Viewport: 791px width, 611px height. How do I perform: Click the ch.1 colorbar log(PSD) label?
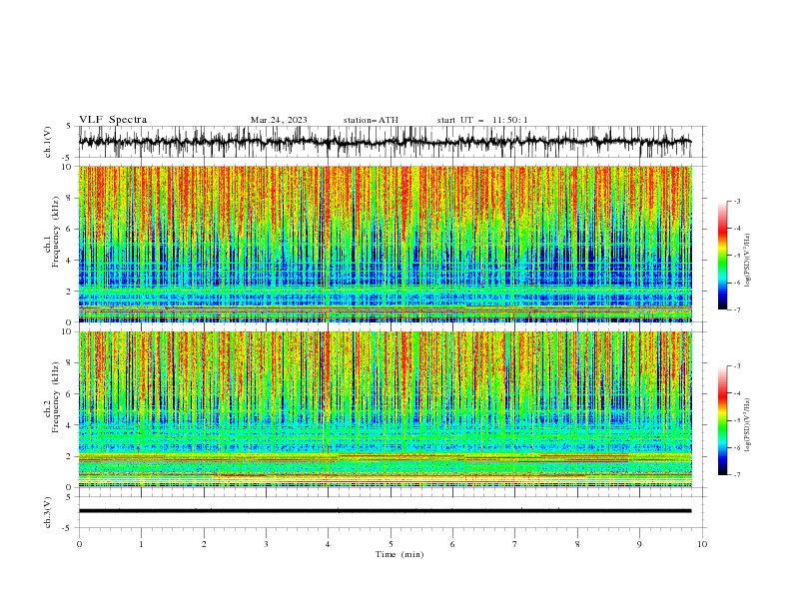(748, 261)
